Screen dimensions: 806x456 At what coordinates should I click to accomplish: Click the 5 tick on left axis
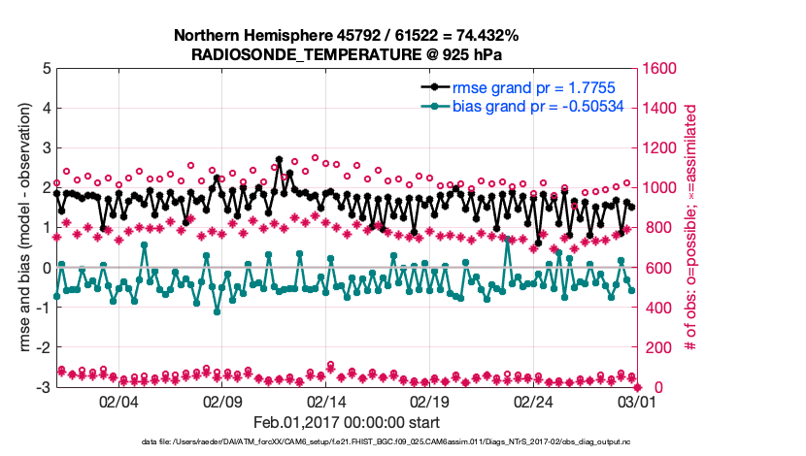click(x=45, y=69)
